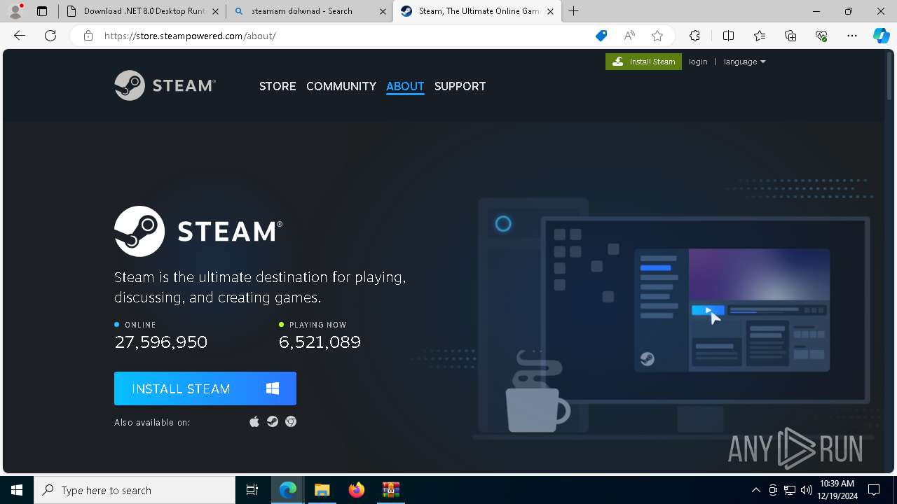Click the green Install Steam header button

pyautogui.click(x=643, y=62)
